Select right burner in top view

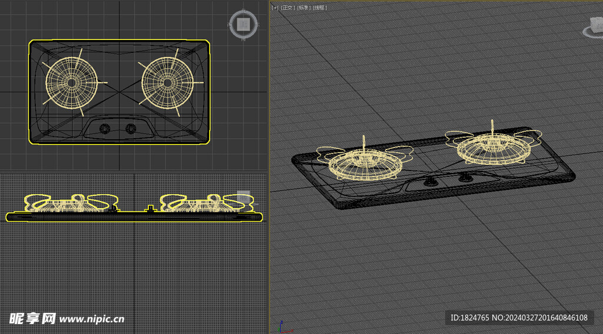168,82
